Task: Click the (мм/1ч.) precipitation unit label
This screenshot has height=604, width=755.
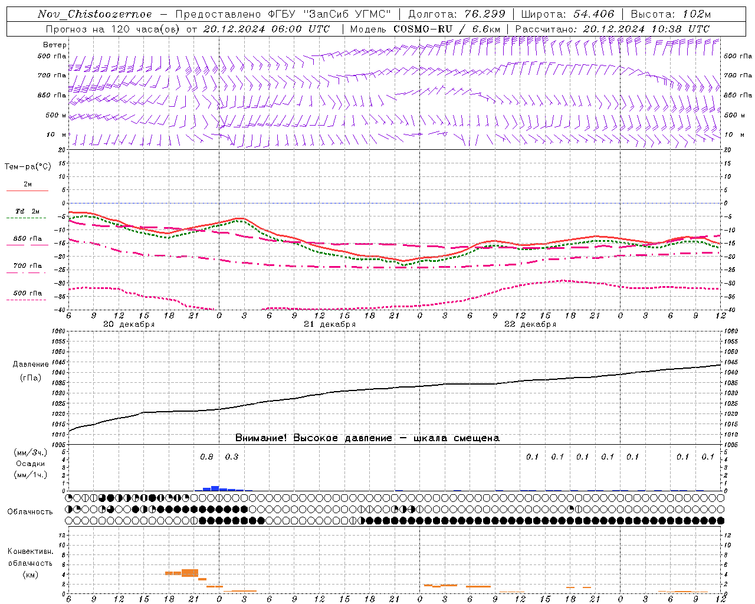Action: (x=30, y=475)
